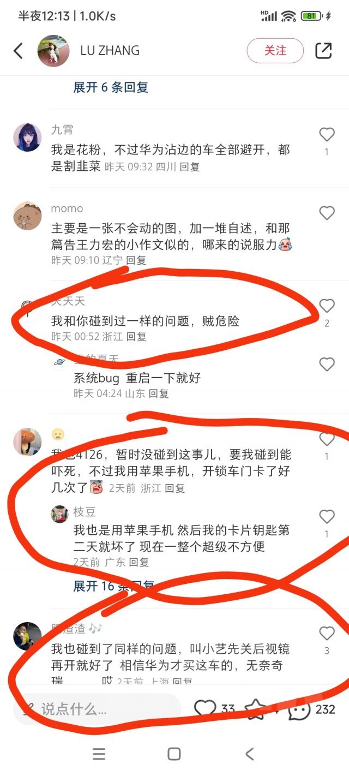
Task: Like 枝豆's reply with the heart
Action: (327, 516)
